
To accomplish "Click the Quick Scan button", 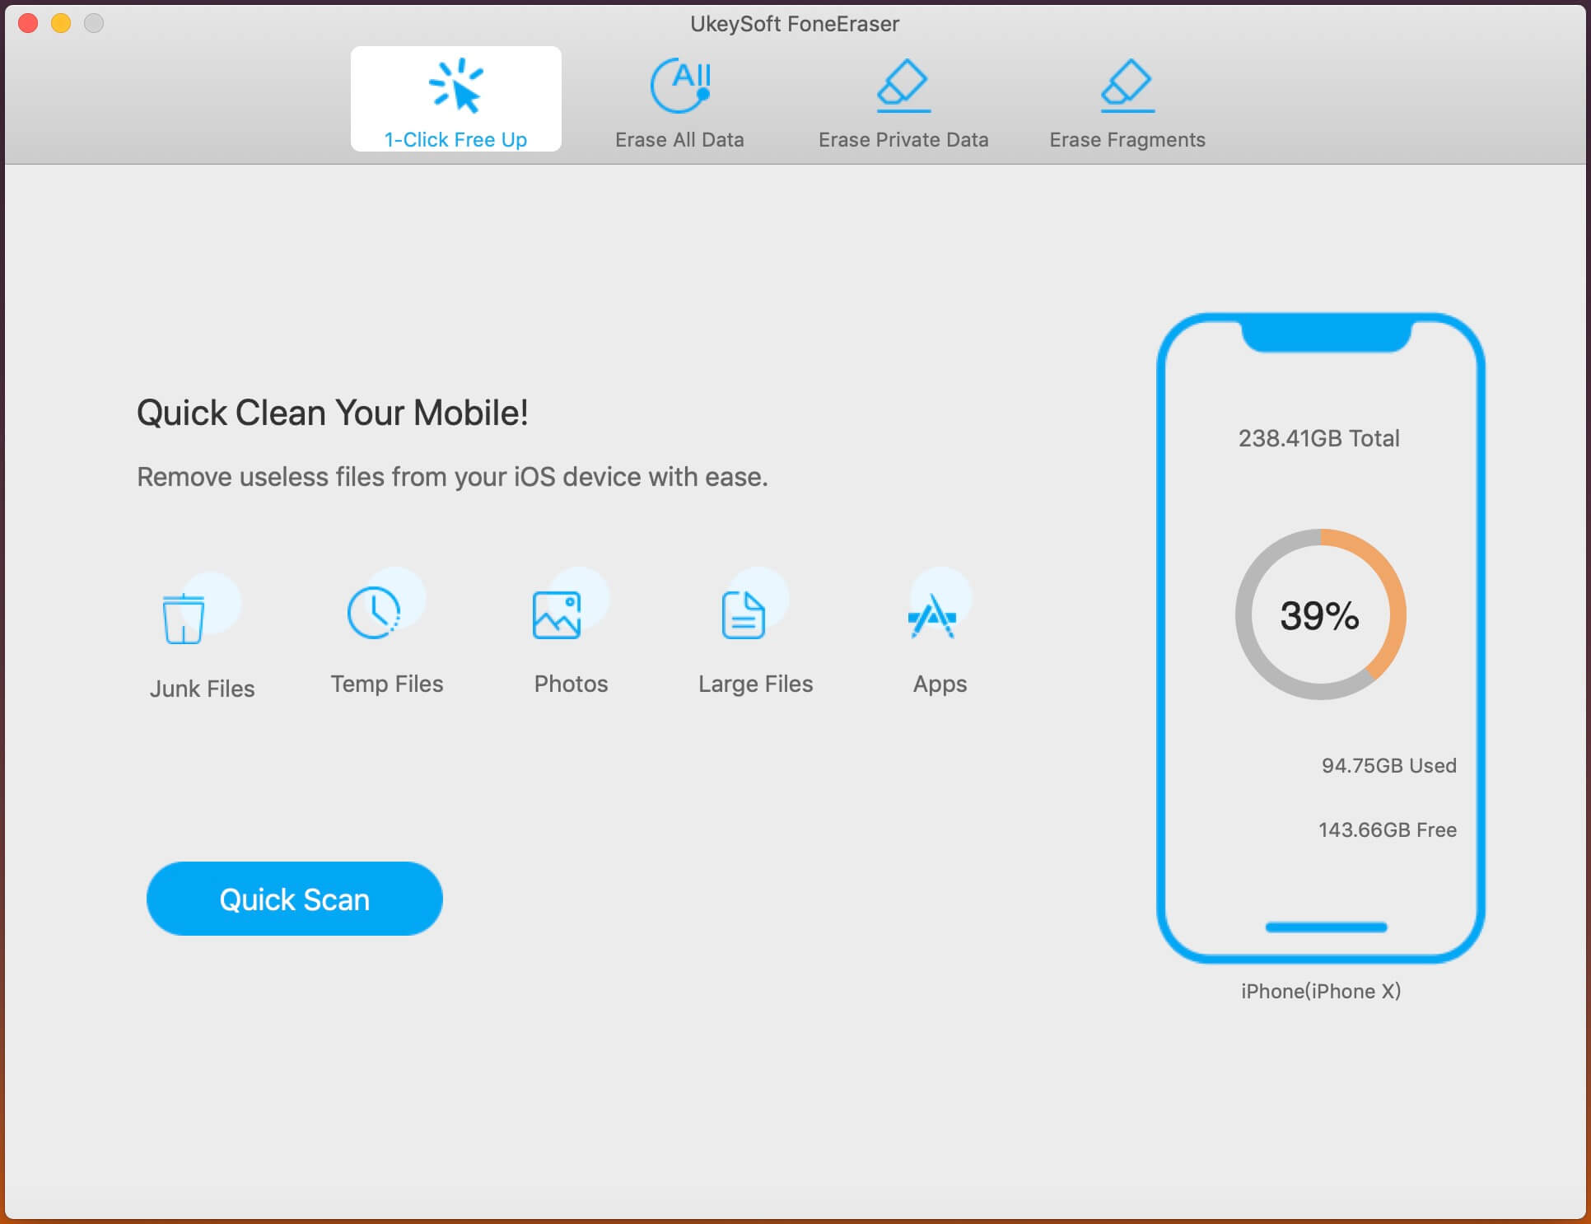I will [x=294, y=898].
